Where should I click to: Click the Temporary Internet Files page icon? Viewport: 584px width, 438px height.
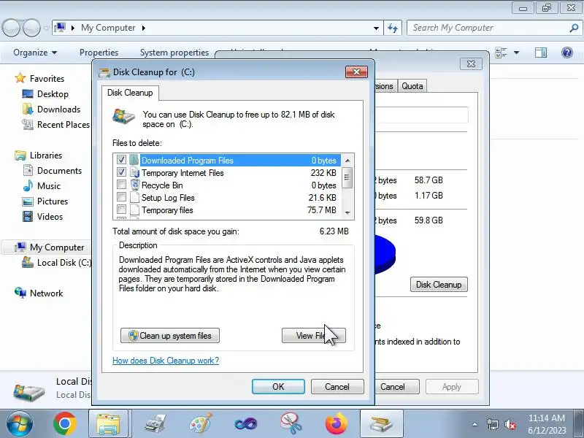point(134,172)
